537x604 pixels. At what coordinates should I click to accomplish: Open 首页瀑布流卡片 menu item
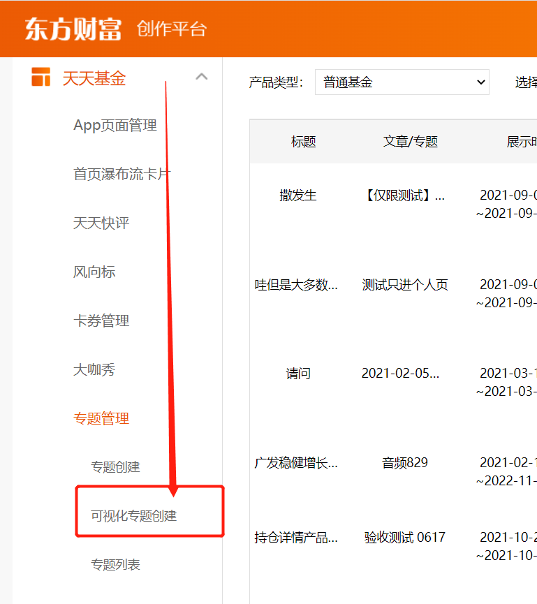(x=122, y=174)
